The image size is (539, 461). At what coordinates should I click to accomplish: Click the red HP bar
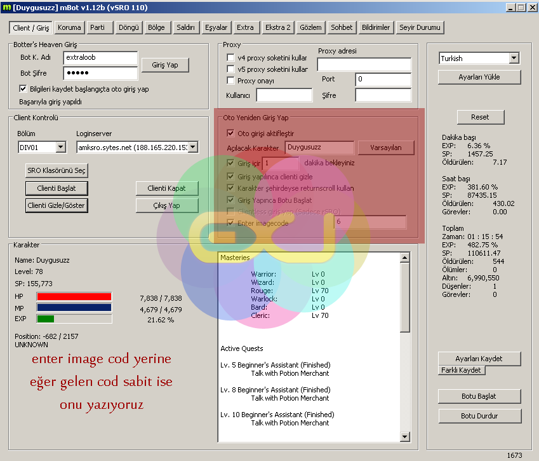pos(74,296)
